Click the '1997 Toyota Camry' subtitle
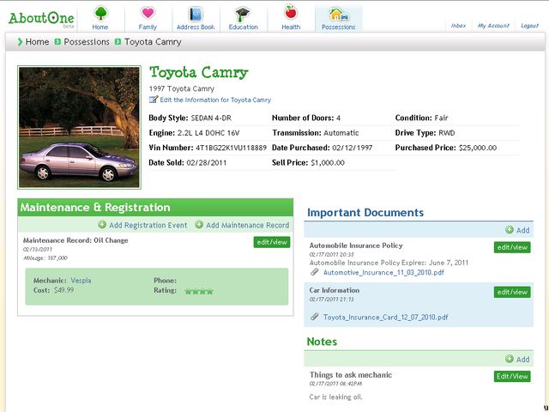Screen dimensions: 549x412 tap(181, 88)
